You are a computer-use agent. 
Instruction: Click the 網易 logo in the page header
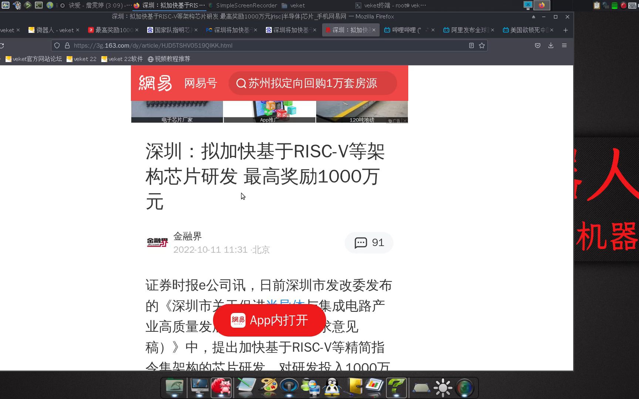tap(155, 83)
